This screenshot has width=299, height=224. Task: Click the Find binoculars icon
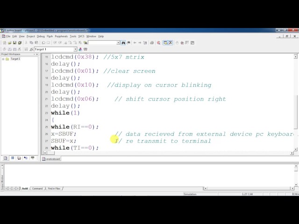click(123, 42)
